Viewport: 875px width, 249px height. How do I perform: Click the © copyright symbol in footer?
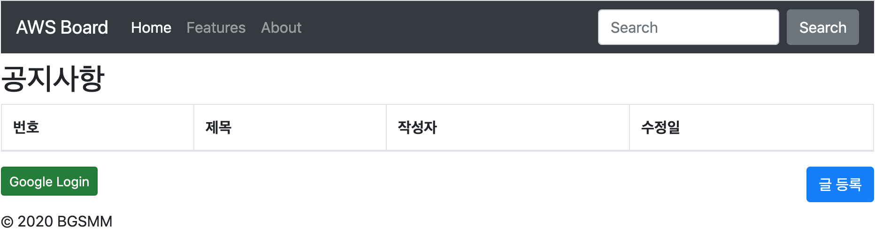click(x=7, y=222)
